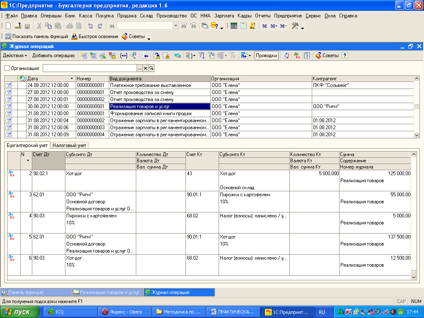This screenshot has width=424, height=318.
Task: Click the Post document icon
Action: point(157,56)
